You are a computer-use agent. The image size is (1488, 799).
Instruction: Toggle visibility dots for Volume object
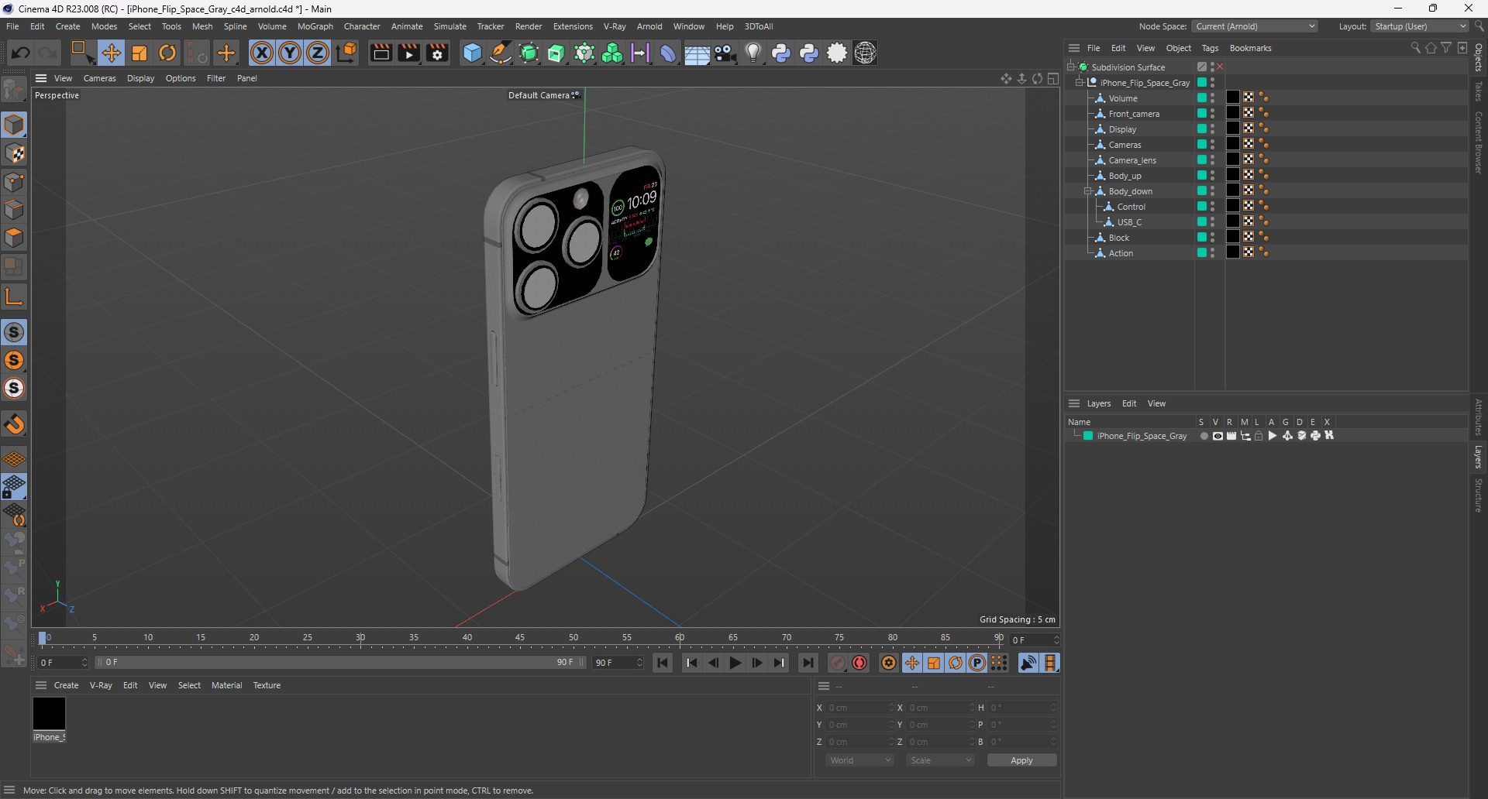point(1213,98)
